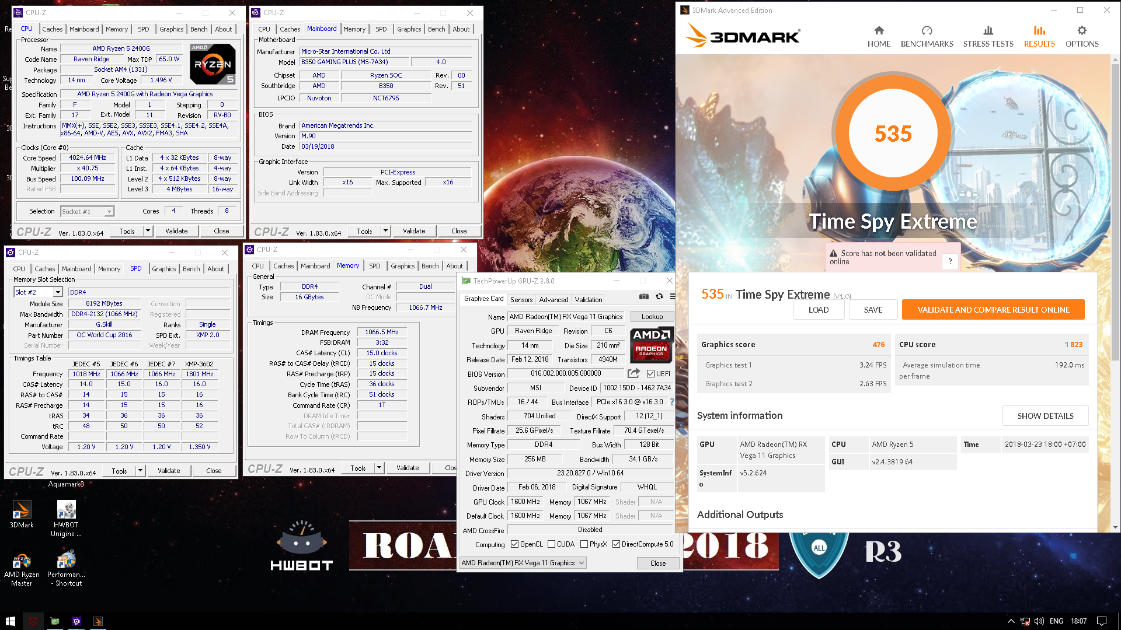Click the 3DMark logo in the header

(x=743, y=36)
